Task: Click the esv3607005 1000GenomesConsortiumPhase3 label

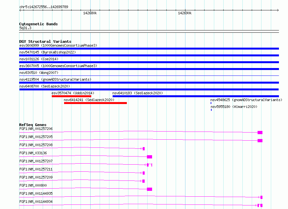Action: click(58, 66)
